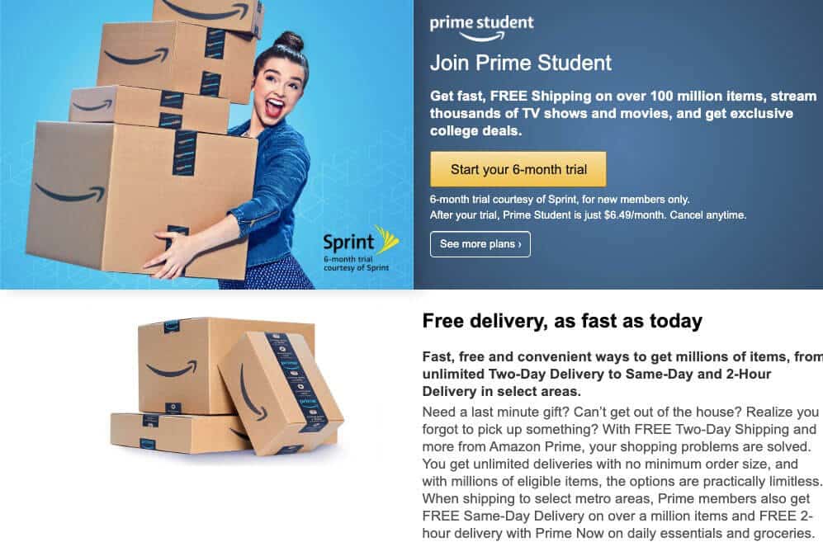
Task: Select the FREE Shipping on 100 million items text
Action: (x=623, y=113)
